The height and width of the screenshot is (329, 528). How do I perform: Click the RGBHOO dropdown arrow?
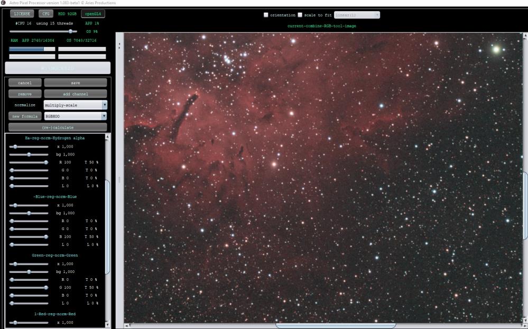[x=104, y=116]
